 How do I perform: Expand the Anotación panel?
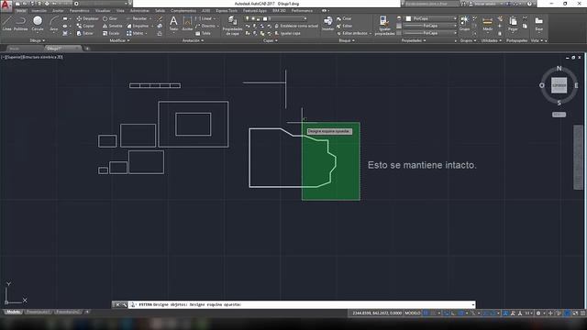pos(193,40)
